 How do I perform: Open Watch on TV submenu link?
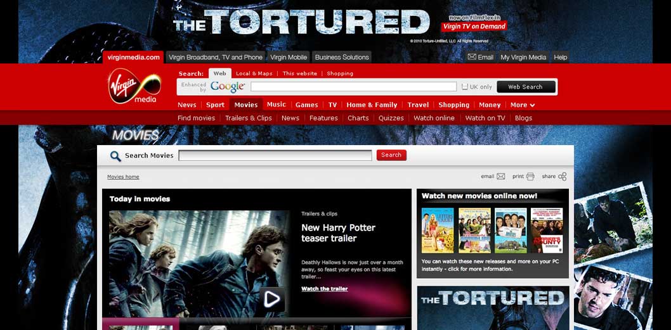pyautogui.click(x=485, y=118)
